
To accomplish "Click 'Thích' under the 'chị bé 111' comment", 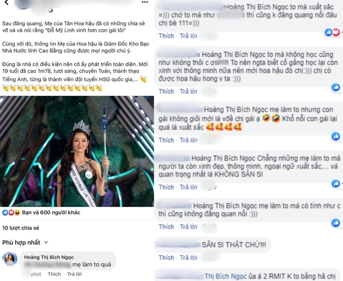I will tap(166, 36).
